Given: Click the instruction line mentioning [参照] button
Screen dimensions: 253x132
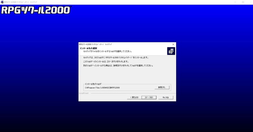Looking at the screenshot, I should pyautogui.click(x=118, y=66).
